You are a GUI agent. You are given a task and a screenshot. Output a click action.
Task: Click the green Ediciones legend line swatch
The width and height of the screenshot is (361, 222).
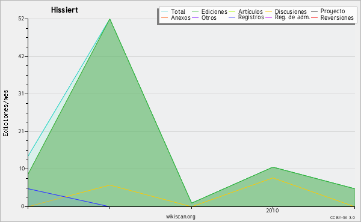click(195, 11)
